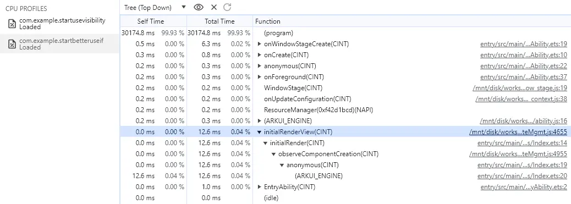The width and height of the screenshot is (571, 204).
Task: Open link entry/src/main/...s/Index.ets:19
Action: pos(522,165)
